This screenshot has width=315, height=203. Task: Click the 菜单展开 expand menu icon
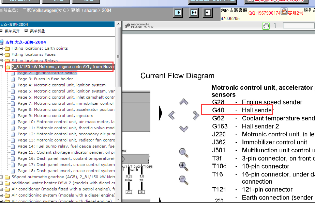1,31
